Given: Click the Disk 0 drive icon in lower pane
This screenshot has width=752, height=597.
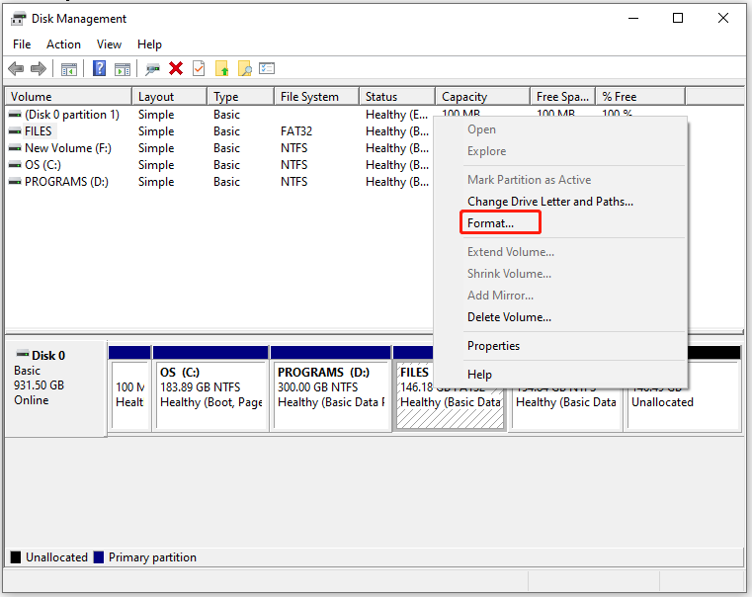Looking at the screenshot, I should pos(23,355).
